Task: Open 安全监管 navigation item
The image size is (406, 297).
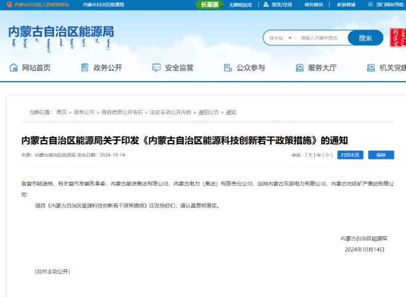Action: coord(179,67)
